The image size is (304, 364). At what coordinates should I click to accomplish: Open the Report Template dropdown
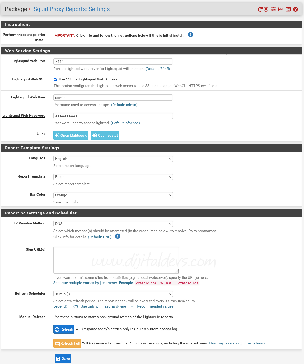point(113,177)
